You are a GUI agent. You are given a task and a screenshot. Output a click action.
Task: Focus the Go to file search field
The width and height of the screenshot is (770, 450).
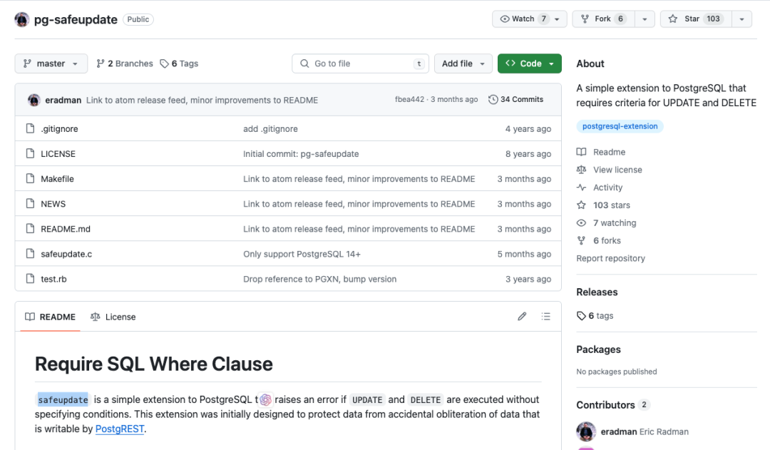[x=360, y=63]
